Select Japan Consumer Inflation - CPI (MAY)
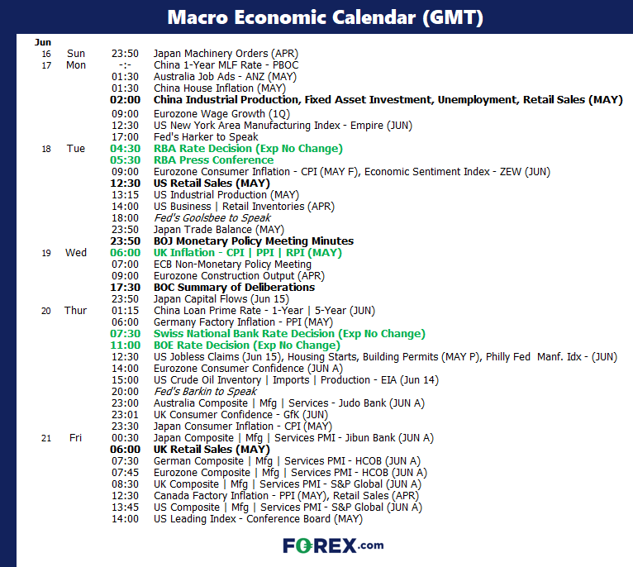Image resolution: width=633 pixels, height=567 pixels. pos(243,426)
